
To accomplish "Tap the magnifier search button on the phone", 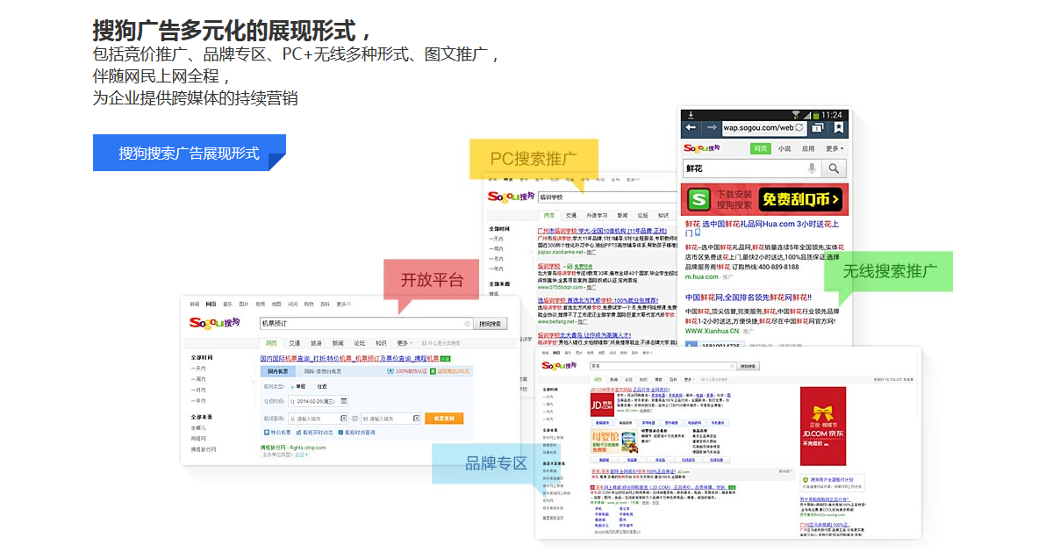I will click(x=835, y=168).
